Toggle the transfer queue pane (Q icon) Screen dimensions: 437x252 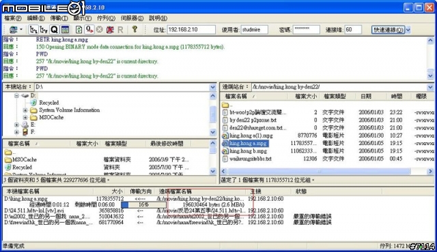(x=54, y=29)
